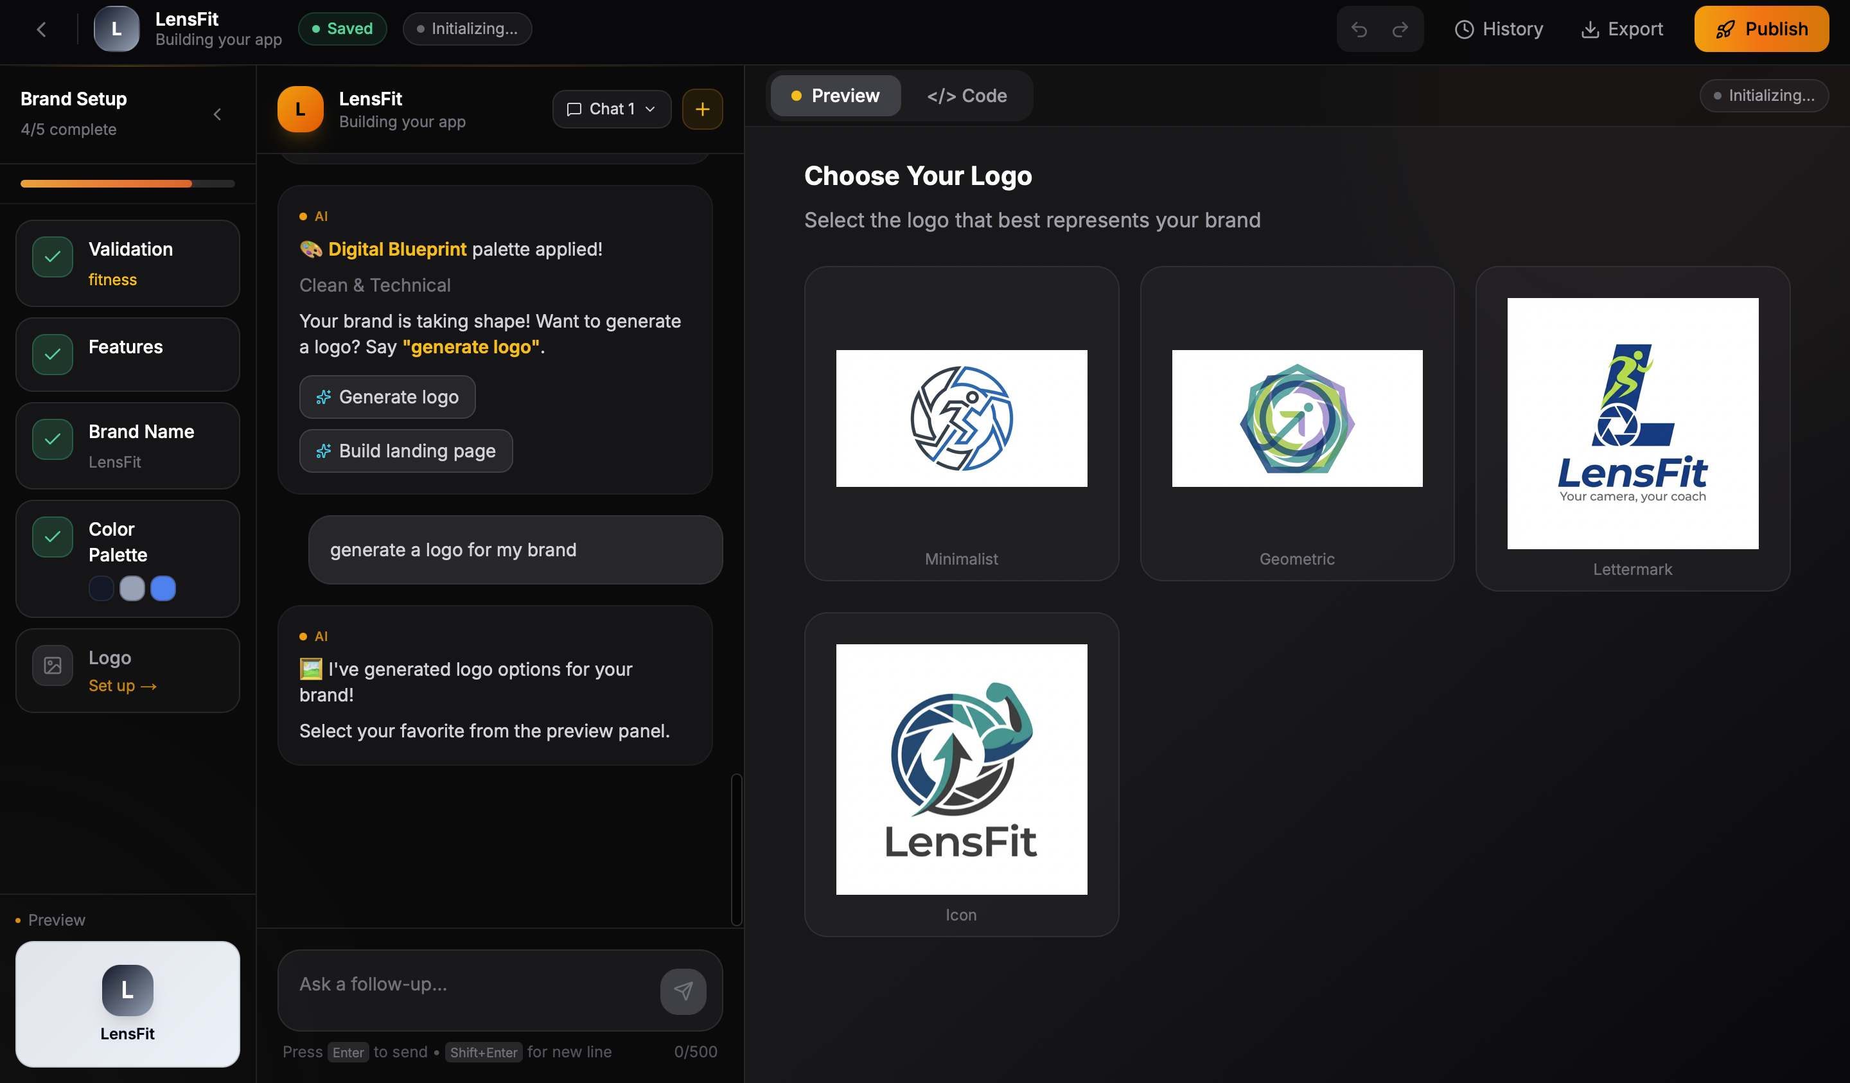Click the back arrow in top bar
Image resolution: width=1850 pixels, height=1083 pixels.
point(42,30)
